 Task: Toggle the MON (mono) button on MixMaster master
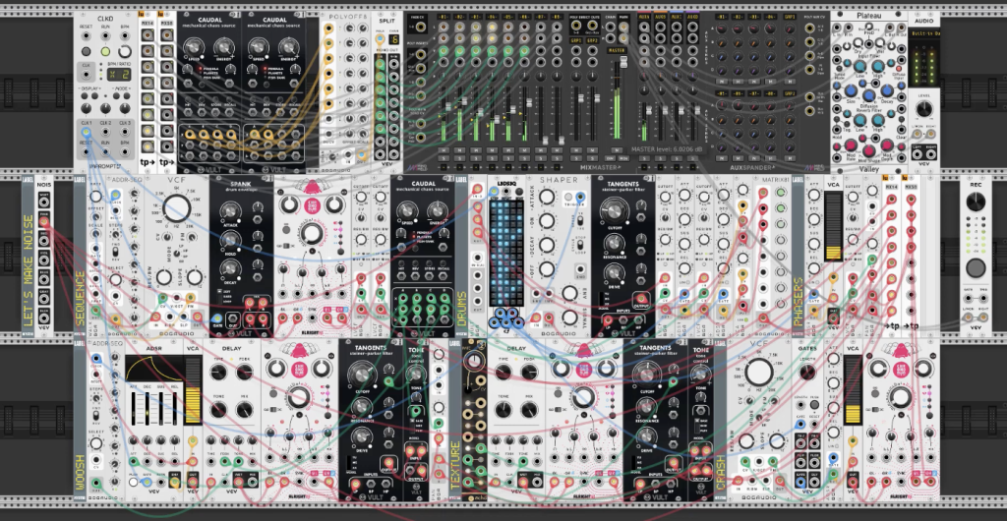pos(622,158)
